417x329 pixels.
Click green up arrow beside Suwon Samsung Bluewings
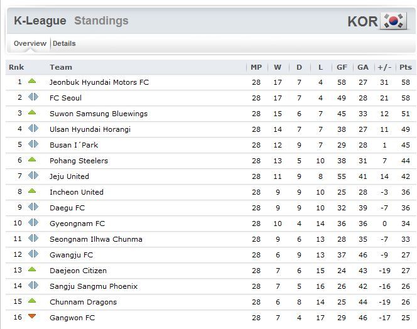click(32, 112)
